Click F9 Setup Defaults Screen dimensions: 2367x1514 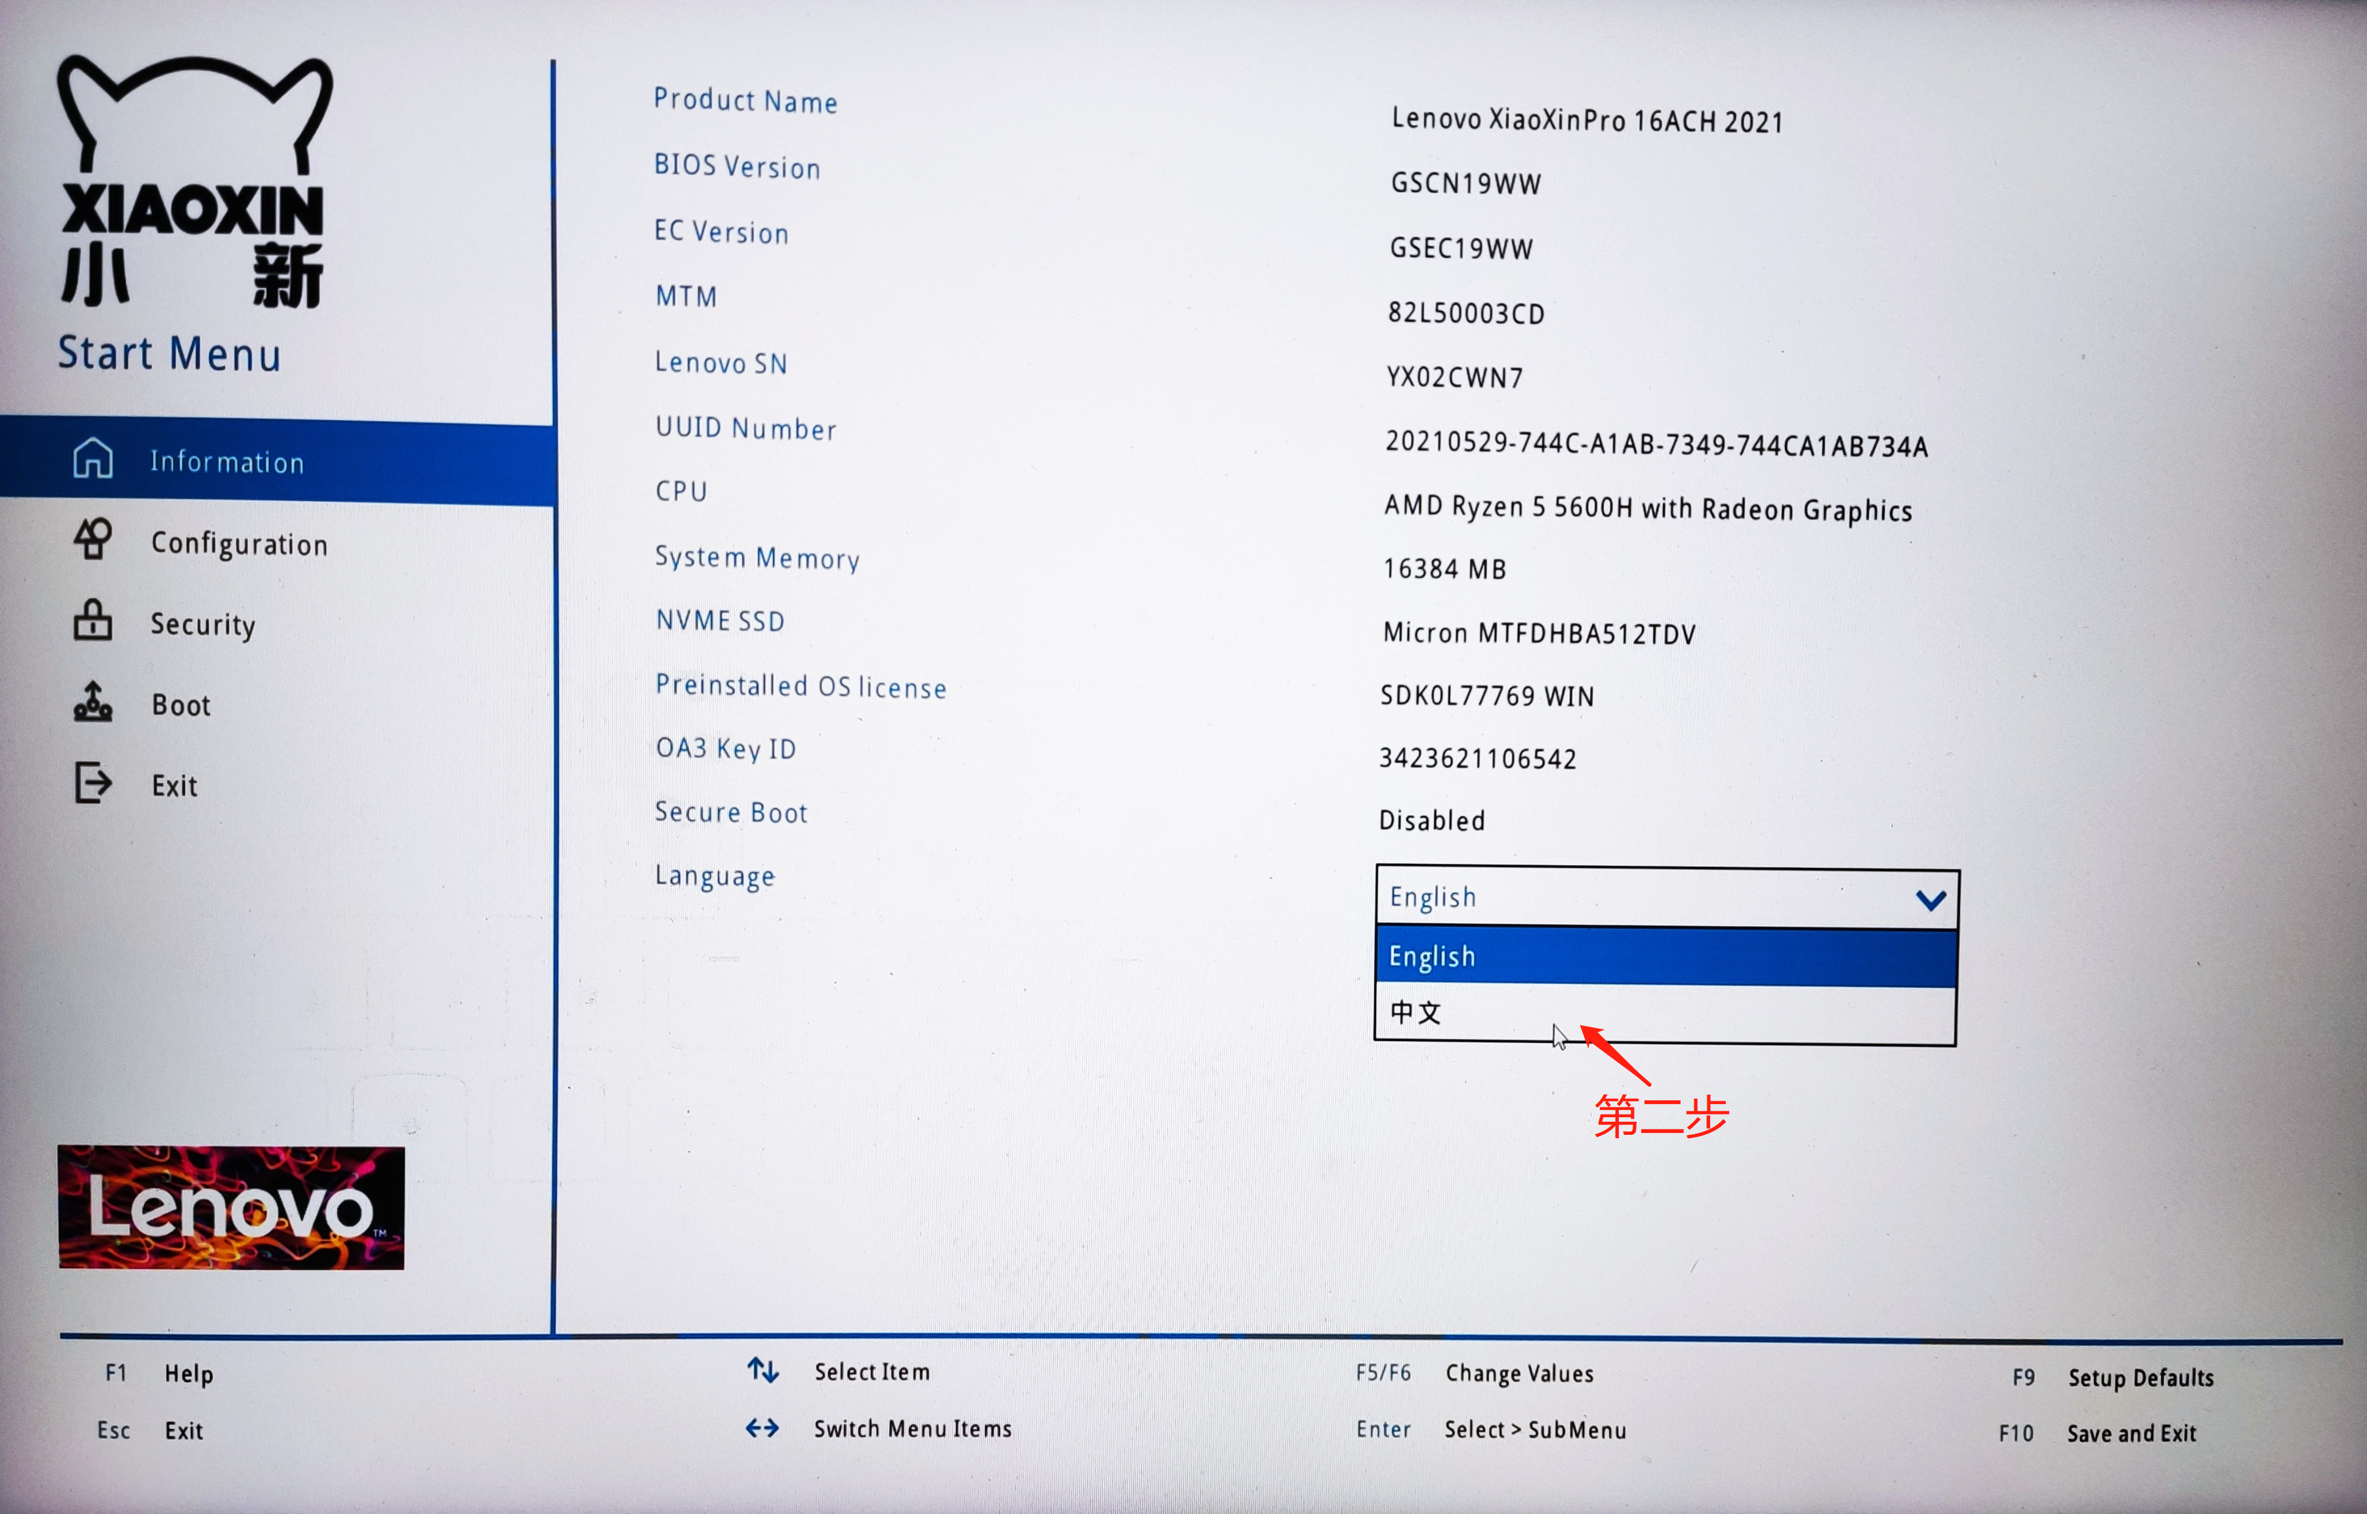click(x=2112, y=1378)
